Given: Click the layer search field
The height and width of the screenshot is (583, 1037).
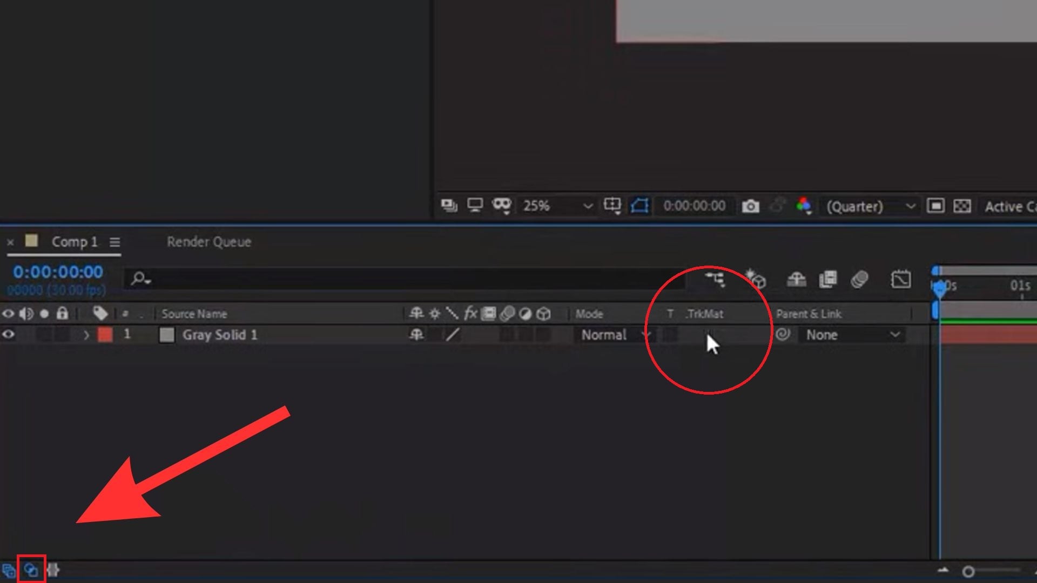Looking at the screenshot, I should click(405, 279).
